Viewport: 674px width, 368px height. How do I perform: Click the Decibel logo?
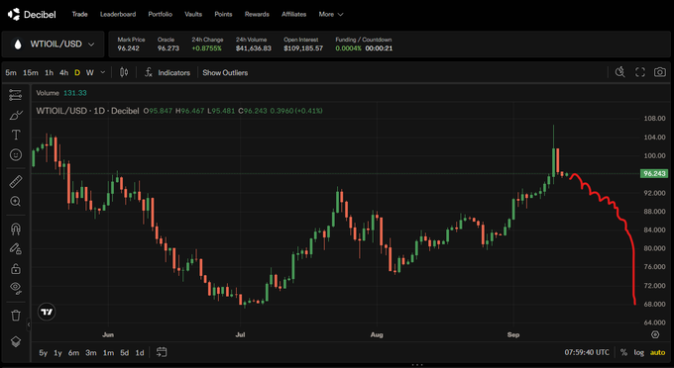click(32, 14)
